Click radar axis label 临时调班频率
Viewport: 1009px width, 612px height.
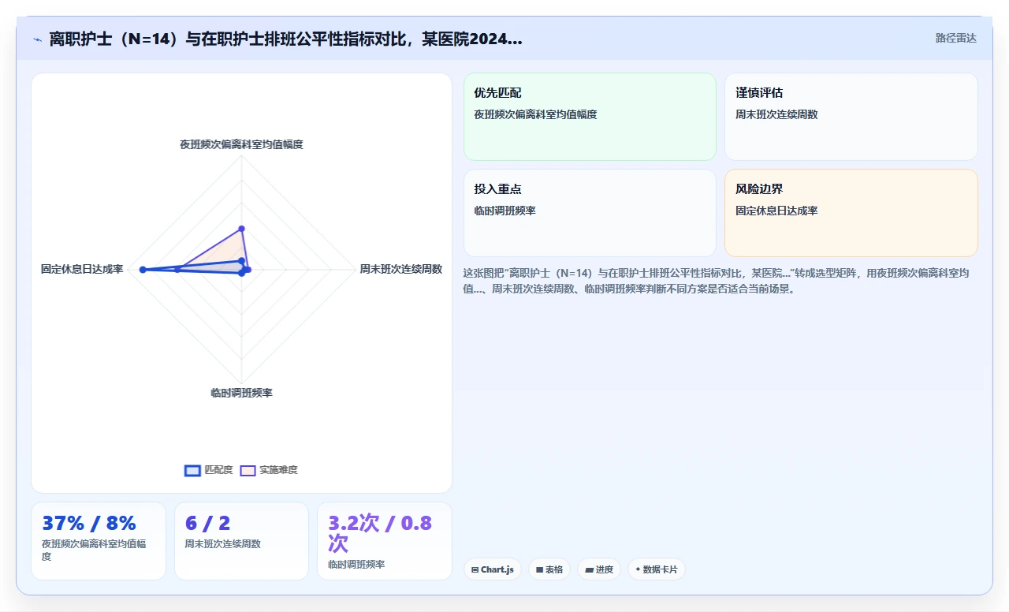click(x=241, y=393)
